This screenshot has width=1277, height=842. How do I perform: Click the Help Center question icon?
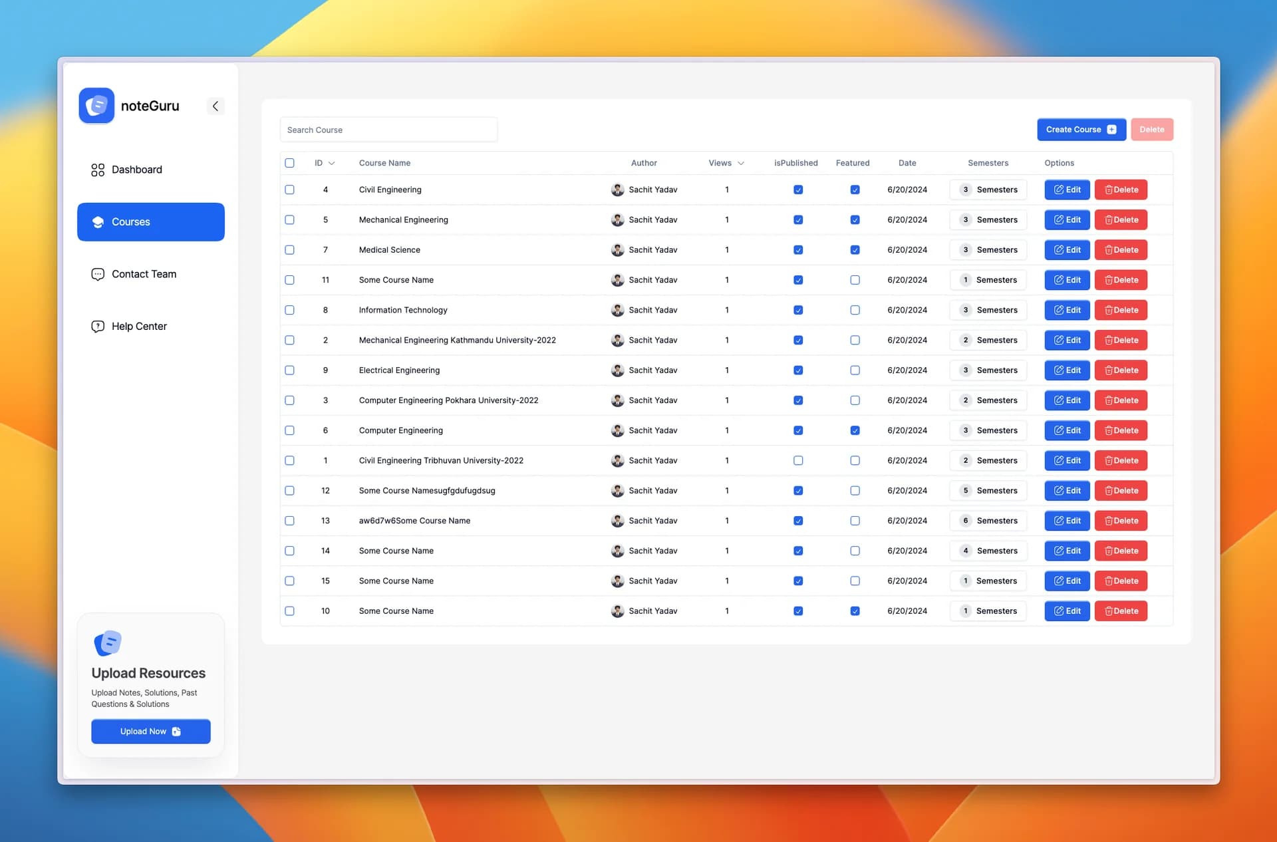click(x=98, y=327)
